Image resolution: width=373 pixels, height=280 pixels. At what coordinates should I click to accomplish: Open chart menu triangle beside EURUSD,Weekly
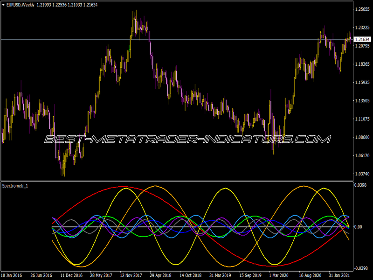tap(3, 5)
